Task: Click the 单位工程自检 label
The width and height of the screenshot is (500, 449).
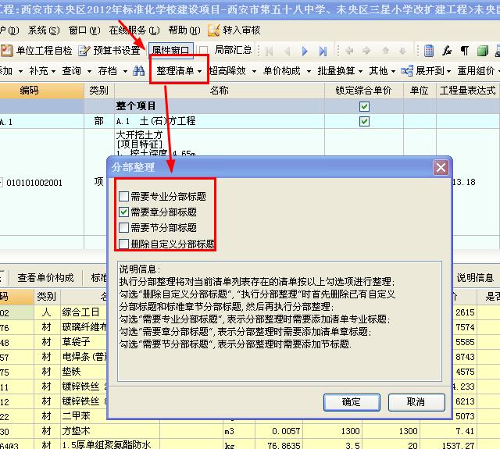Action: (x=45, y=50)
